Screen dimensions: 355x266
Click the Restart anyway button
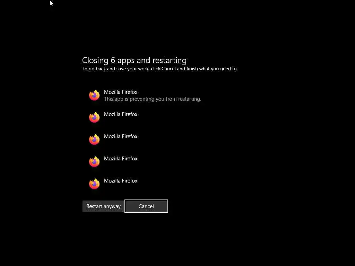103,206
